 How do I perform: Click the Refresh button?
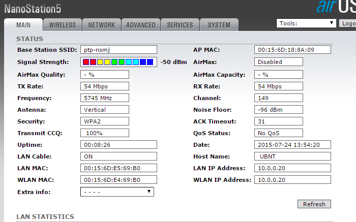314,204
